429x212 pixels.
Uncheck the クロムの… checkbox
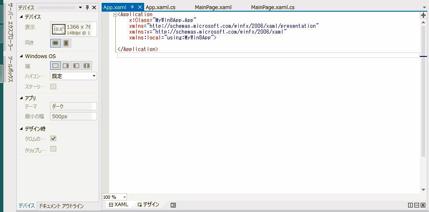(53, 139)
